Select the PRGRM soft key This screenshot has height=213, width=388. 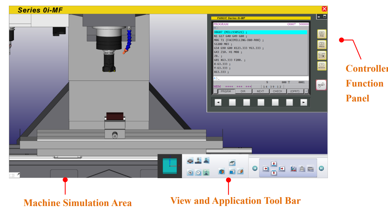tap(226, 91)
